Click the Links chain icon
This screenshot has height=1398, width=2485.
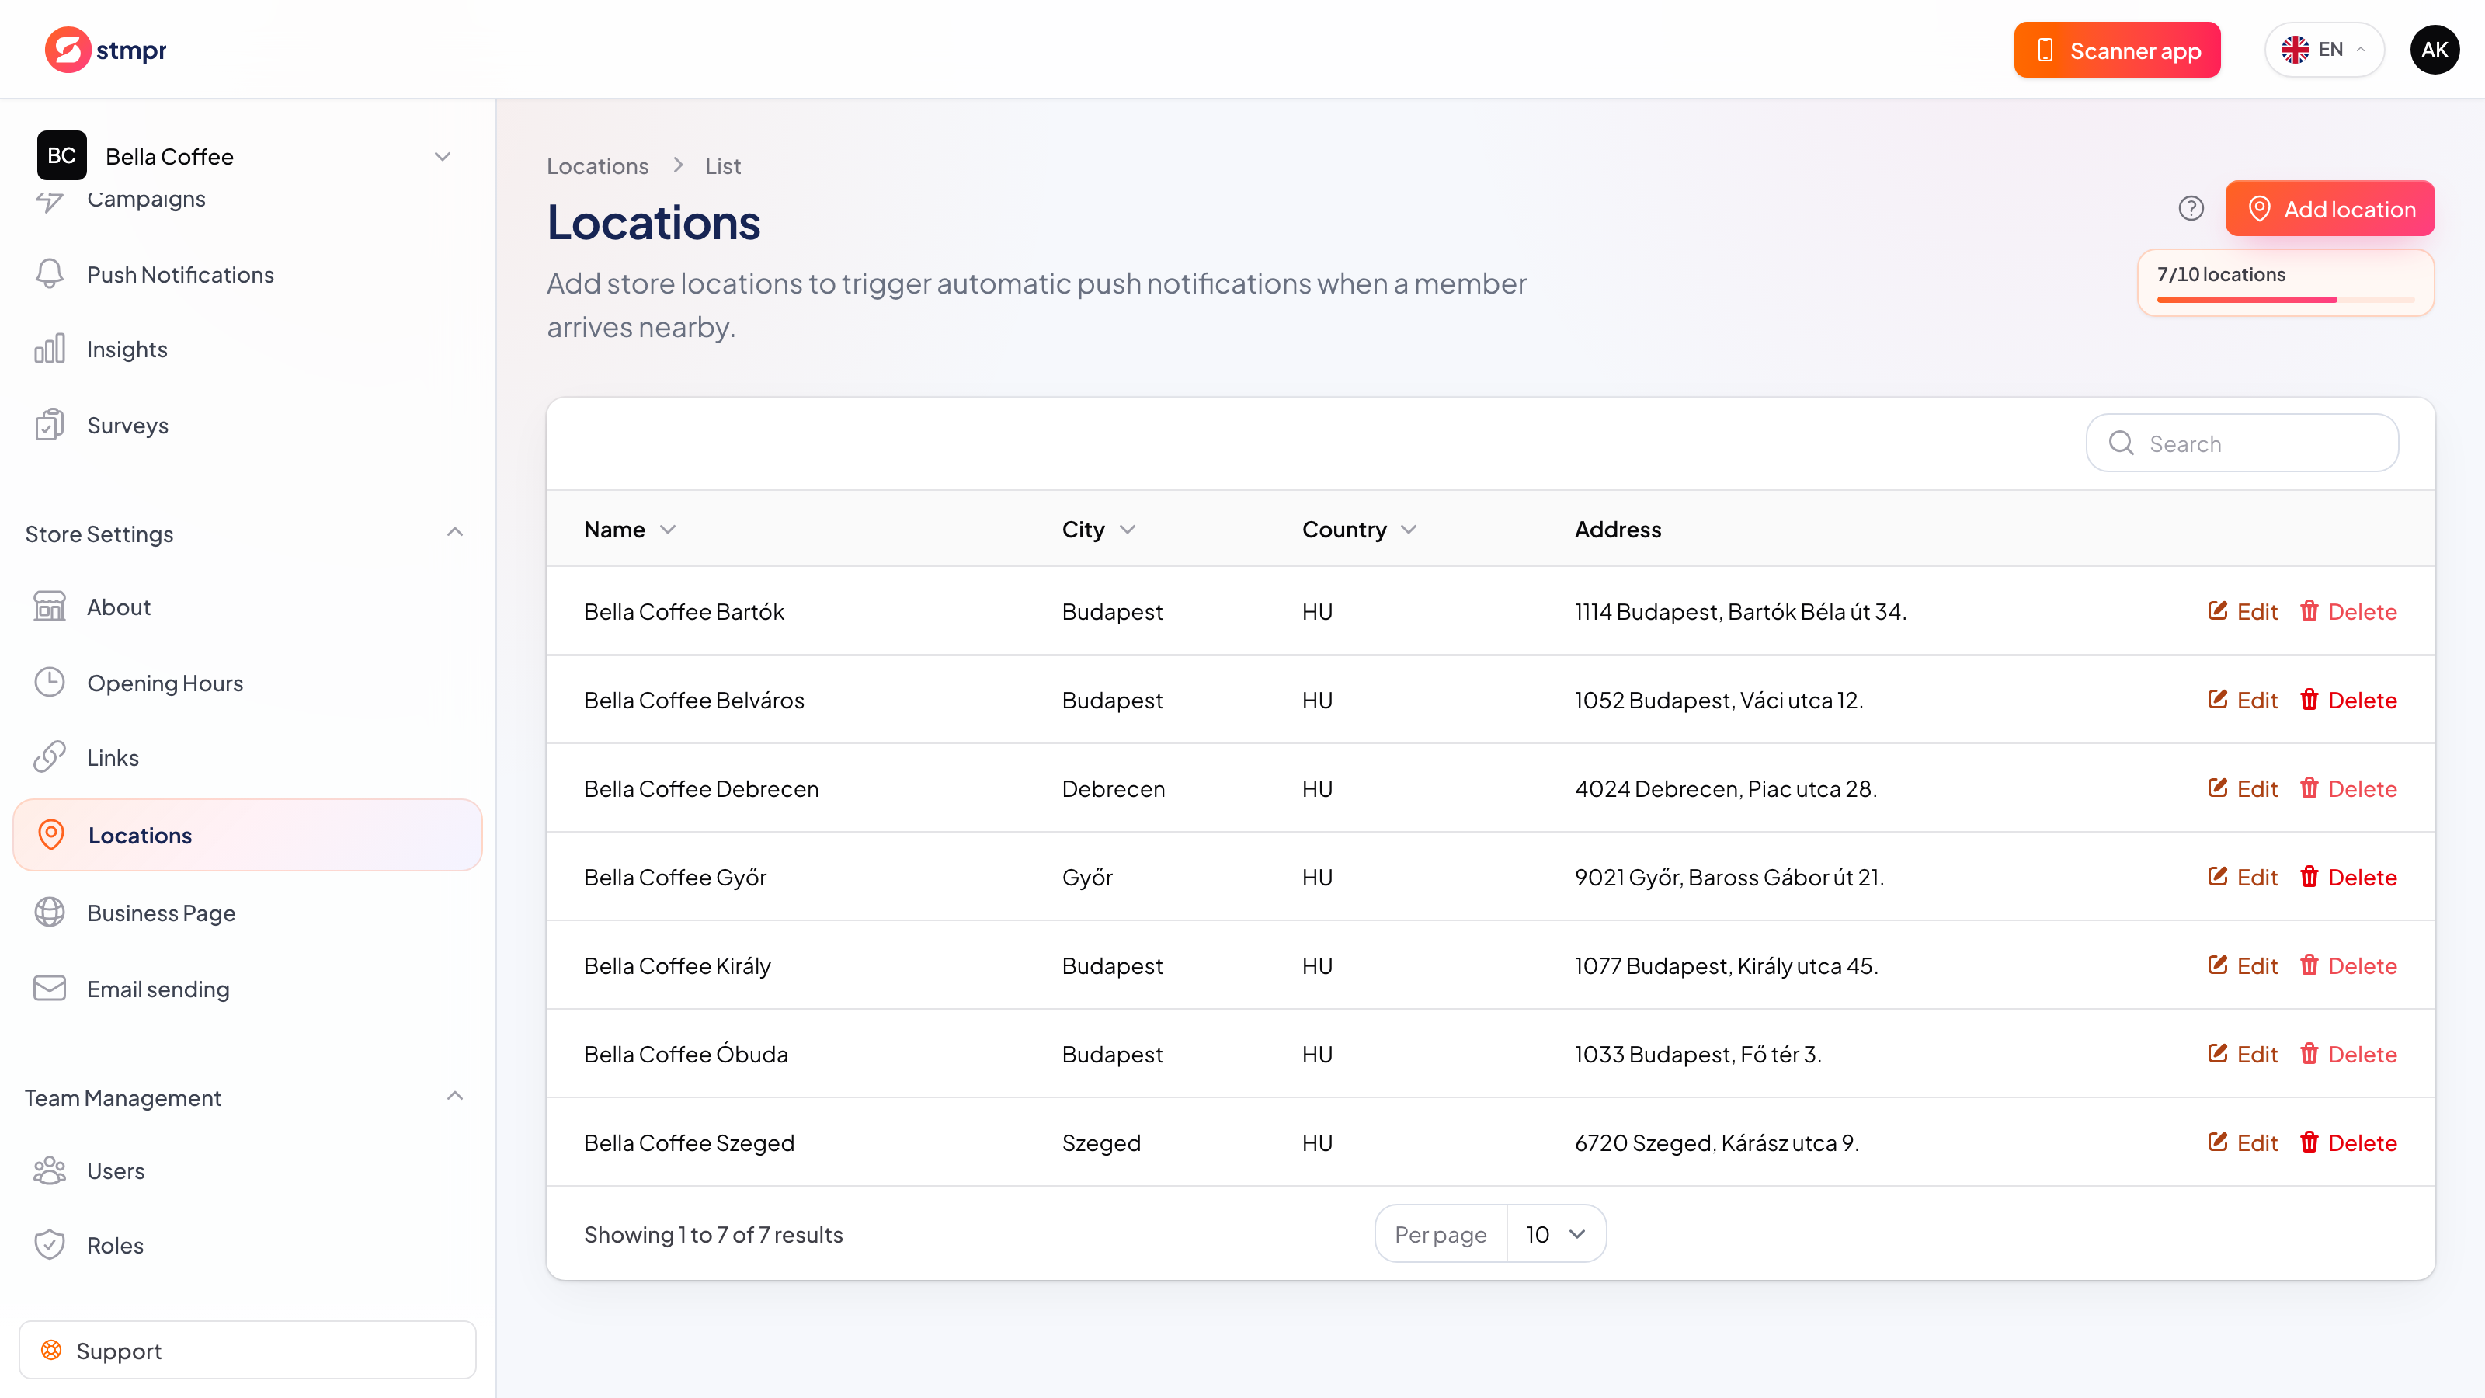coord(49,757)
